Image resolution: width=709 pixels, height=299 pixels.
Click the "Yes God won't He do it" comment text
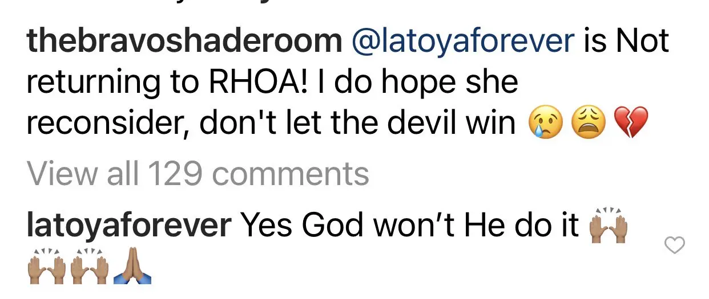tap(410, 226)
